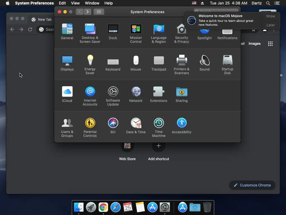Open Parental Controls preferences
The width and height of the screenshot is (286, 215).
(90, 127)
